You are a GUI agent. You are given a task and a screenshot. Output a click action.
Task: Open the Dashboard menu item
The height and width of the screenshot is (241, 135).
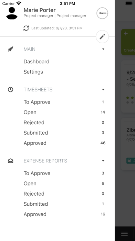coord(37,62)
